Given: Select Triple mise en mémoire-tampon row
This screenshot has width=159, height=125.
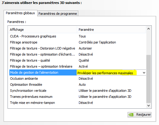Looking at the screenshot, I should (78, 103).
